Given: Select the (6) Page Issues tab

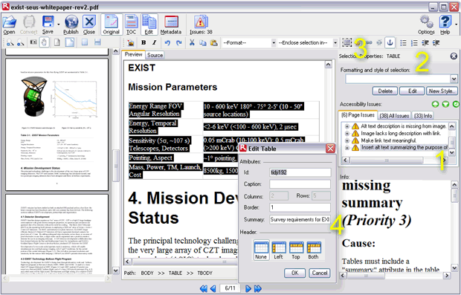Looking at the screenshot, I should 358,115.
